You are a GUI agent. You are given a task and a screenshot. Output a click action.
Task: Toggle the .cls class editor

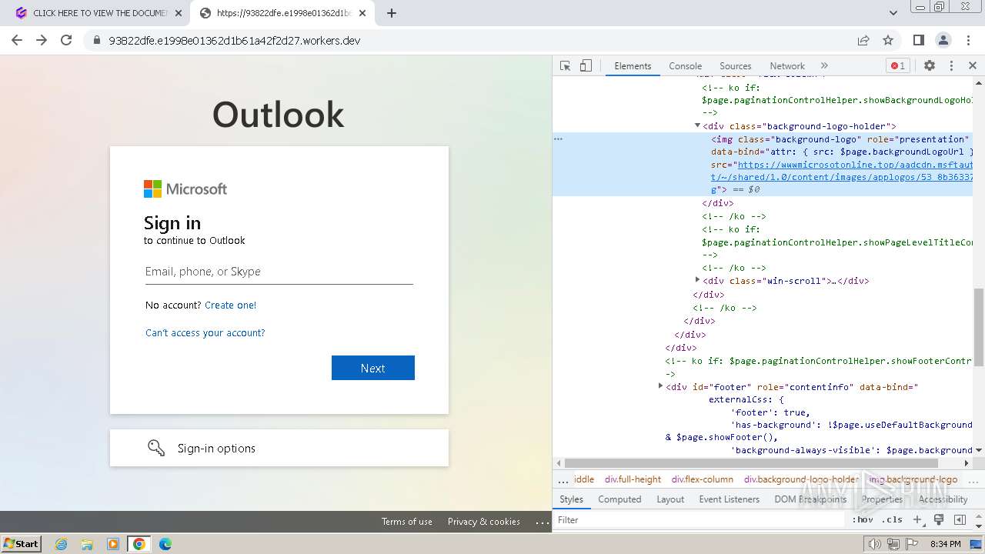pyautogui.click(x=892, y=520)
